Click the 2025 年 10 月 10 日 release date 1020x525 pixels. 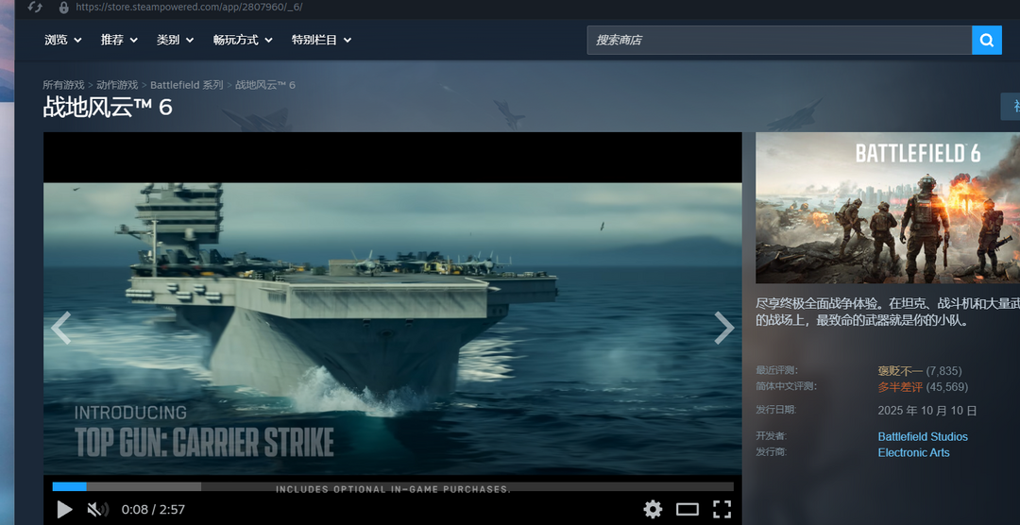(x=927, y=411)
